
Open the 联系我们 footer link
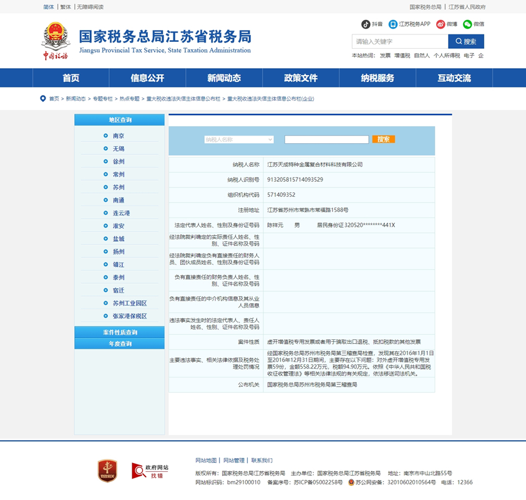coord(261,461)
